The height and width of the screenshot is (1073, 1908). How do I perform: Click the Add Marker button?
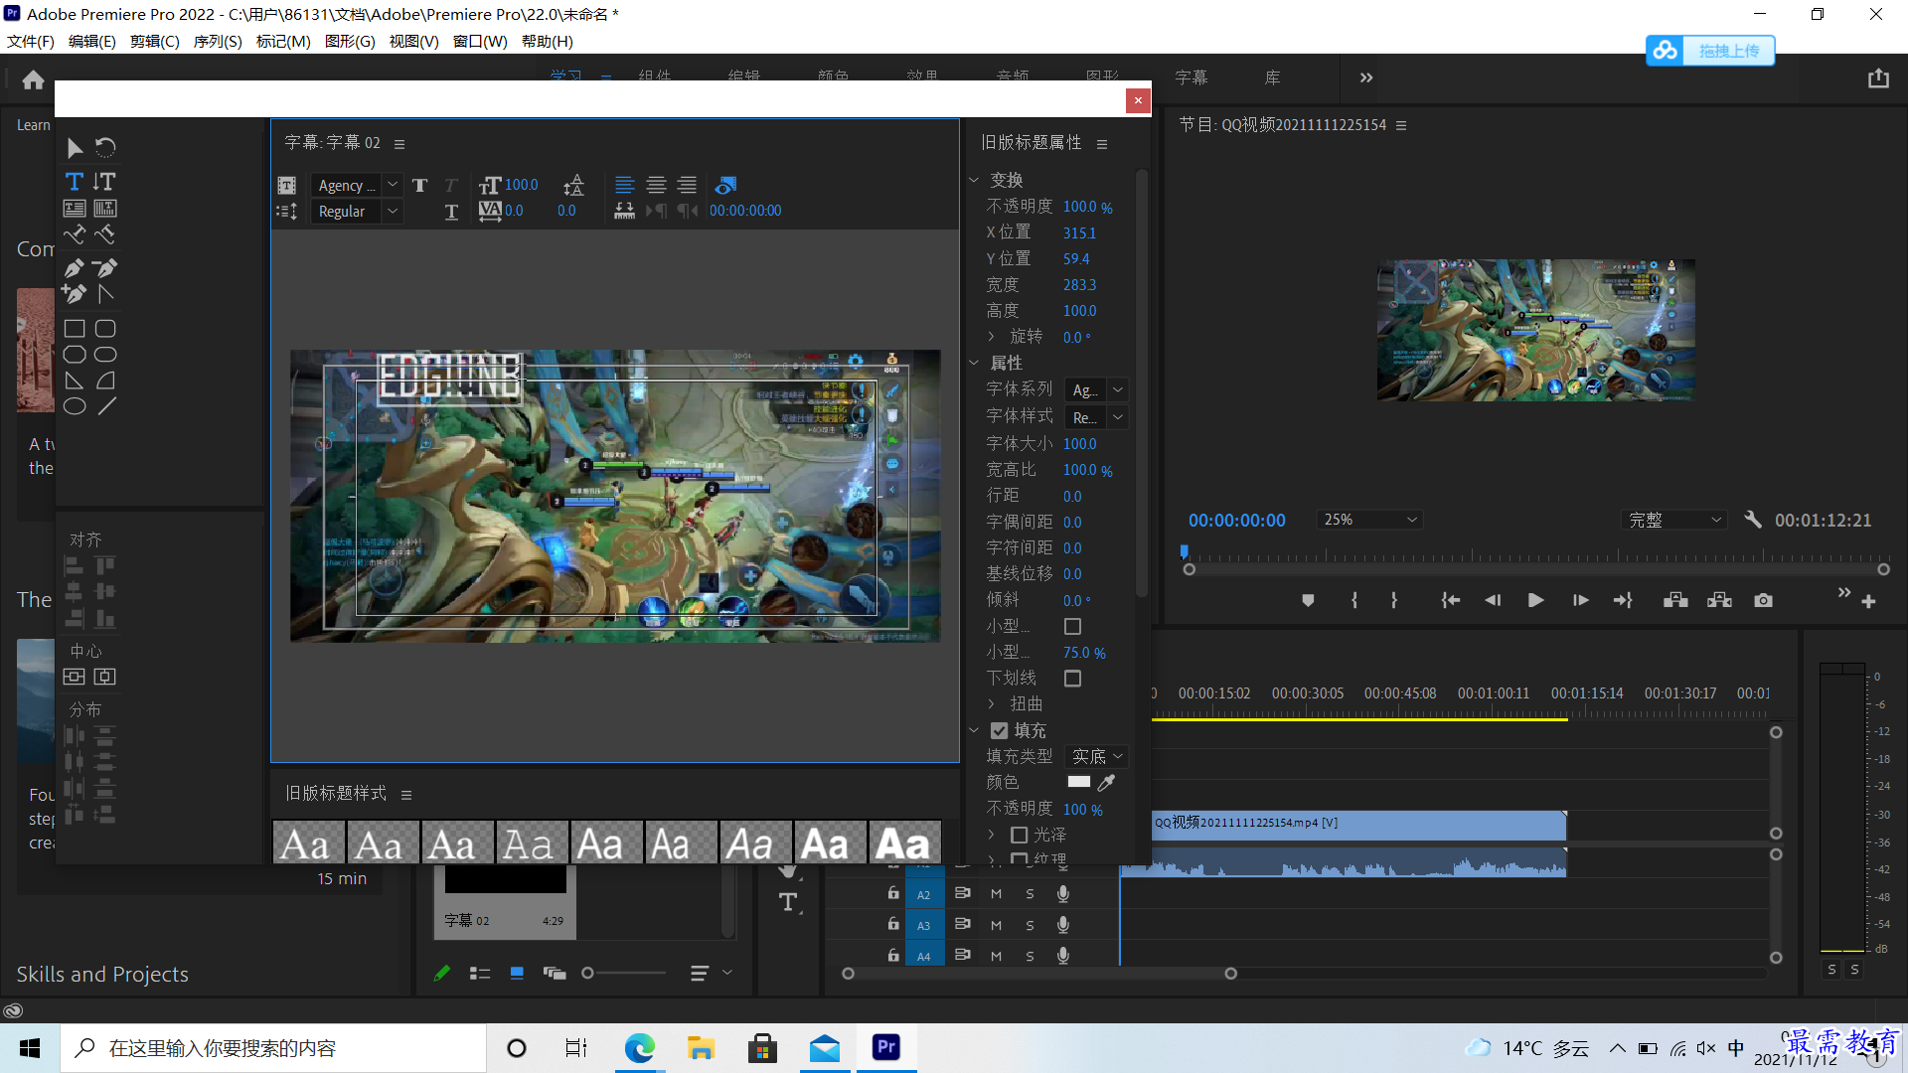(1308, 600)
